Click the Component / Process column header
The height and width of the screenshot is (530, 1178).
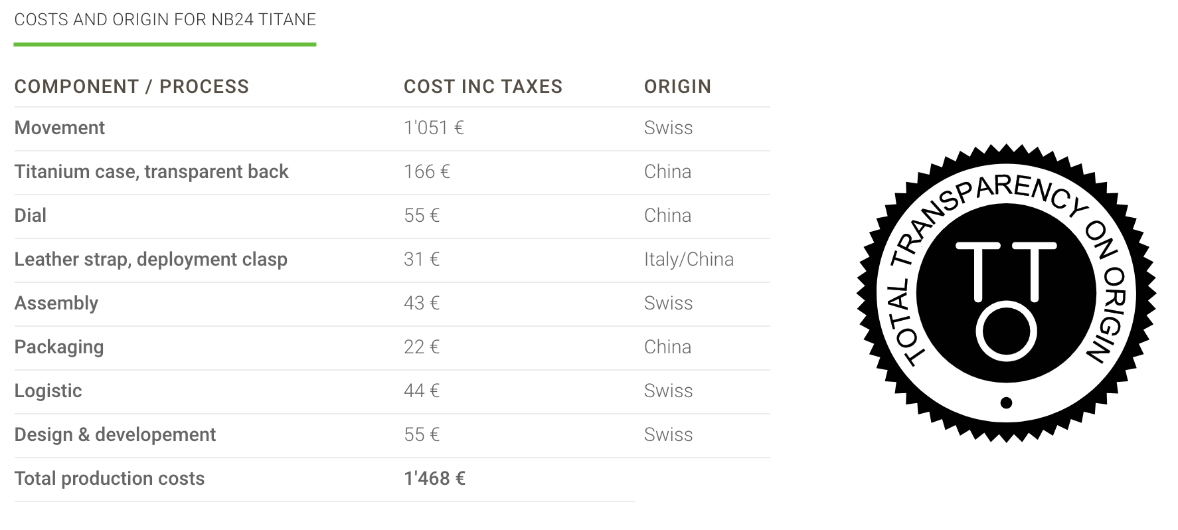(131, 86)
